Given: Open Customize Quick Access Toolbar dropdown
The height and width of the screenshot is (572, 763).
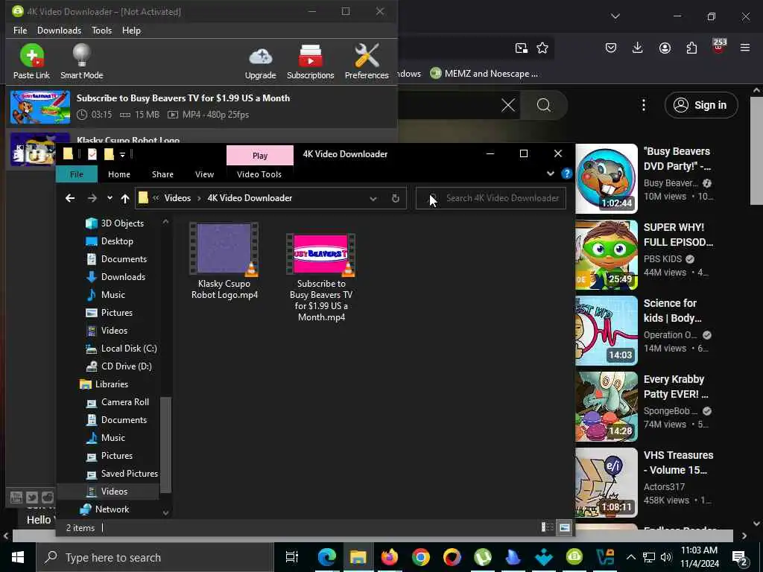Looking at the screenshot, I should tap(123, 155).
